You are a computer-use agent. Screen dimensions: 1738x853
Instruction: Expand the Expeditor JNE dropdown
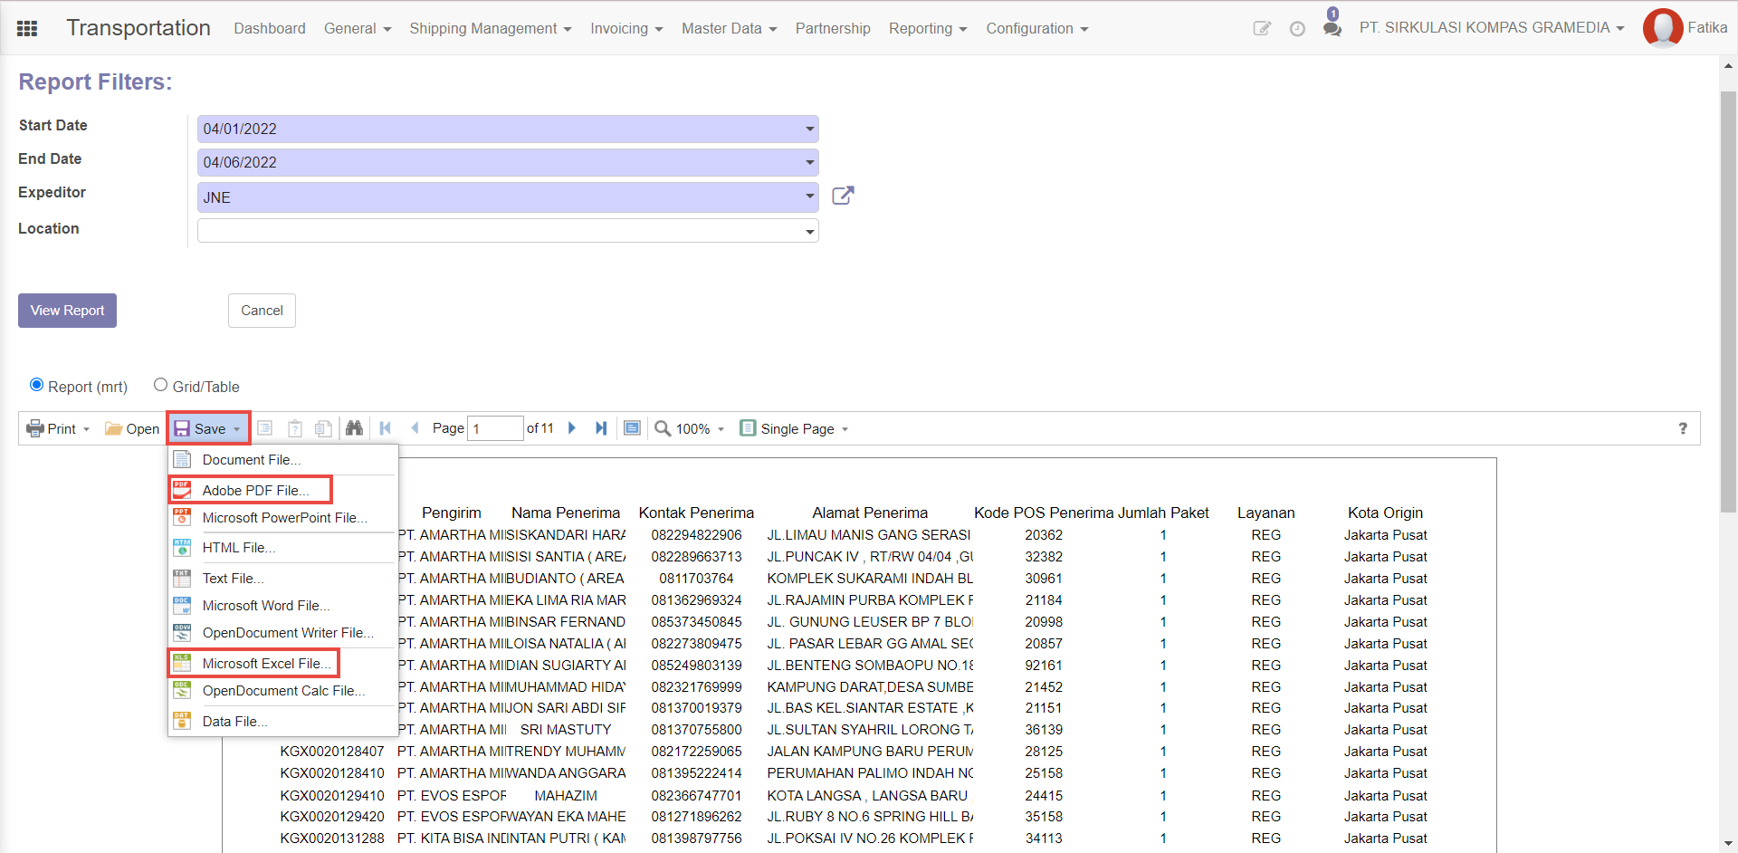[x=809, y=196]
